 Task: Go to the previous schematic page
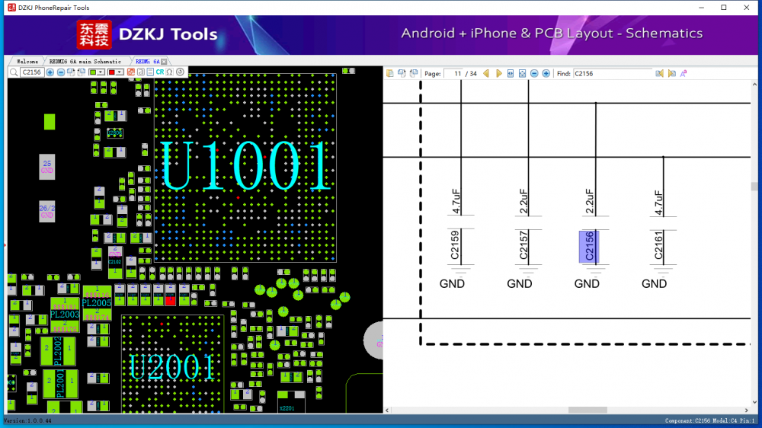(x=486, y=73)
